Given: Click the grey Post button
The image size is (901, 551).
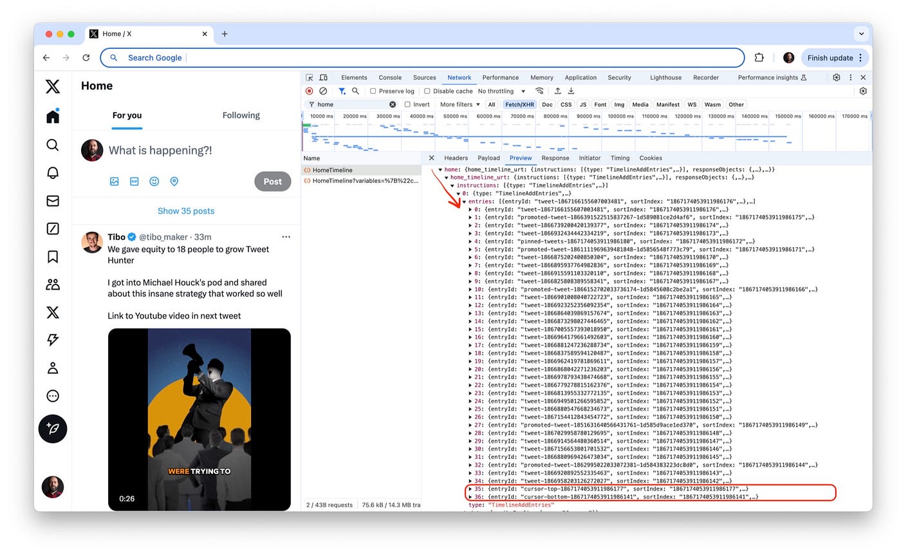Looking at the screenshot, I should click(x=272, y=182).
